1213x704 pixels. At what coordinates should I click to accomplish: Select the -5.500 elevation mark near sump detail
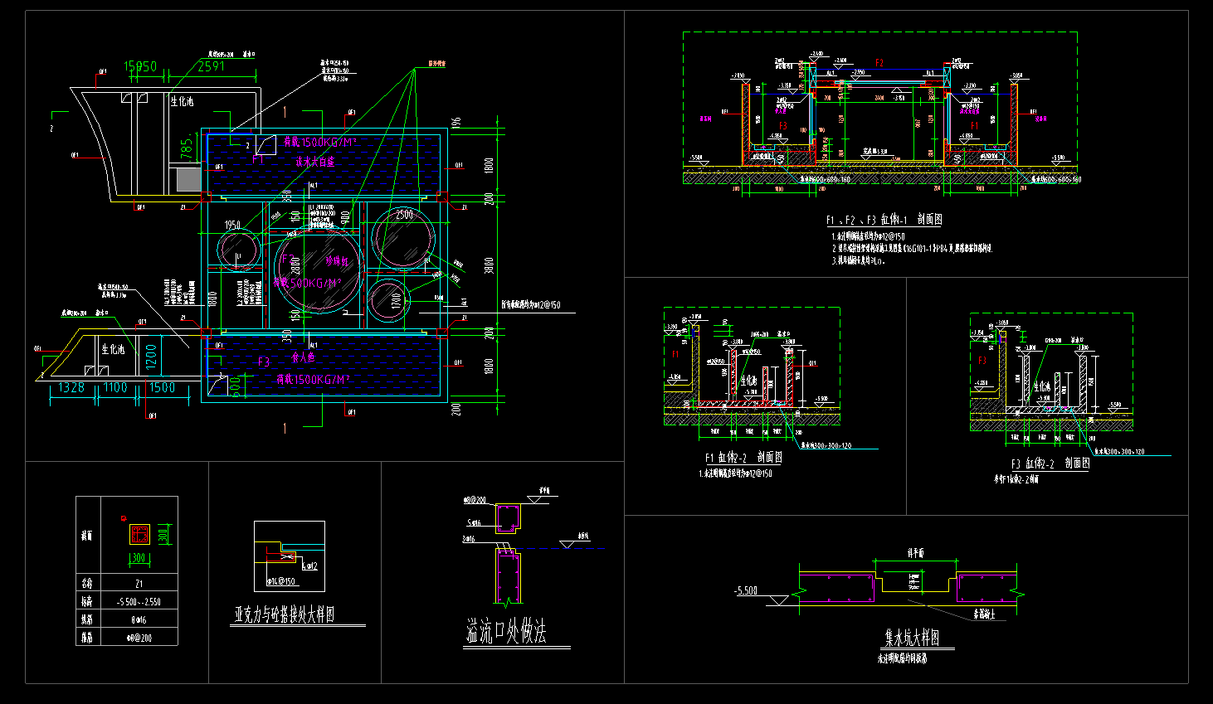746,590
